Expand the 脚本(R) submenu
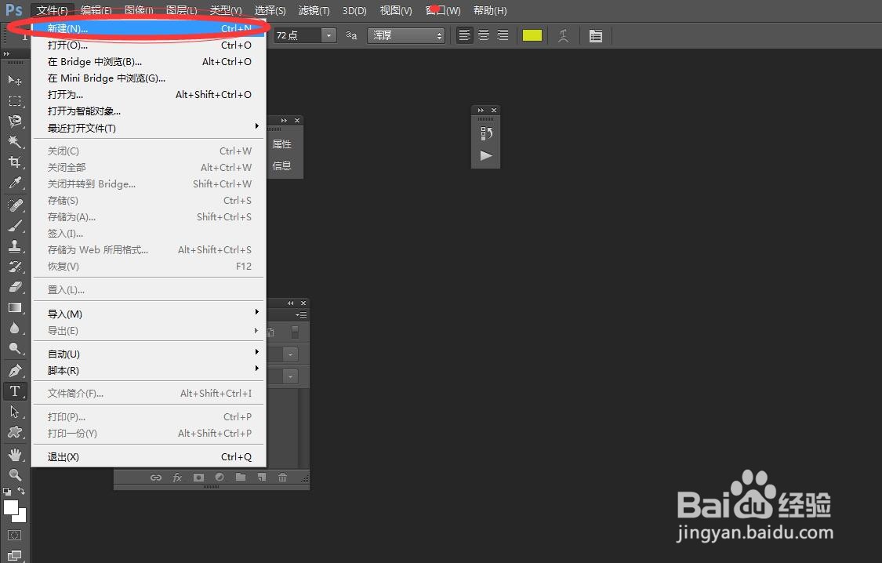This screenshot has width=882, height=563. coord(148,370)
